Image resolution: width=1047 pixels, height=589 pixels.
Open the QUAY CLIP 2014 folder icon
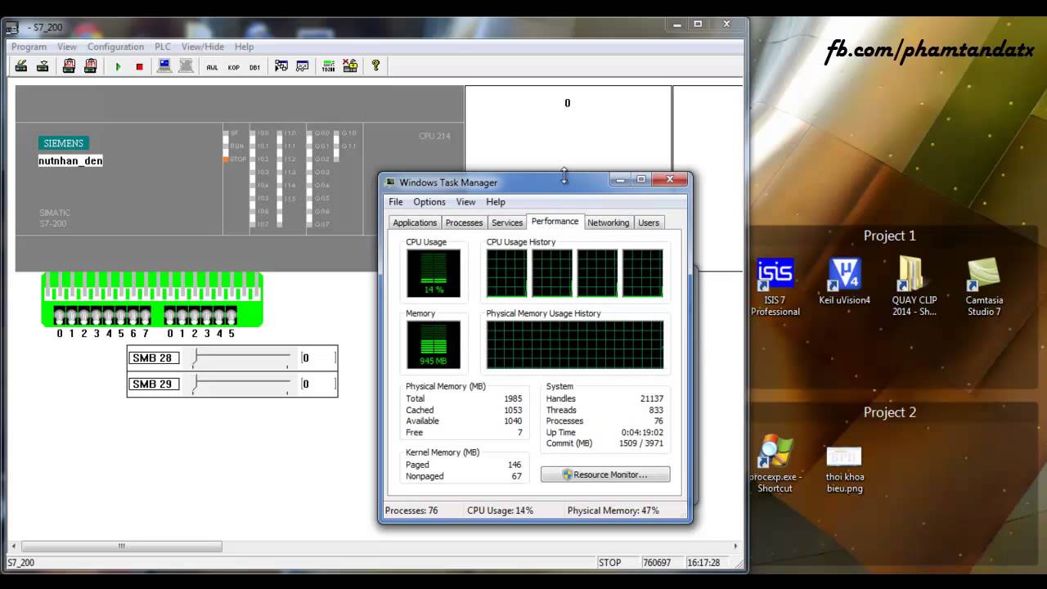(914, 287)
